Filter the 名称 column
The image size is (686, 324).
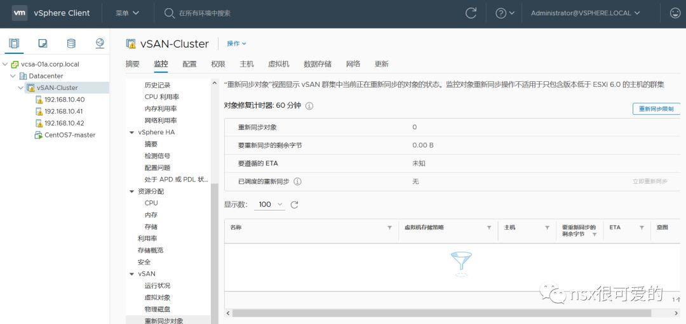(x=389, y=228)
